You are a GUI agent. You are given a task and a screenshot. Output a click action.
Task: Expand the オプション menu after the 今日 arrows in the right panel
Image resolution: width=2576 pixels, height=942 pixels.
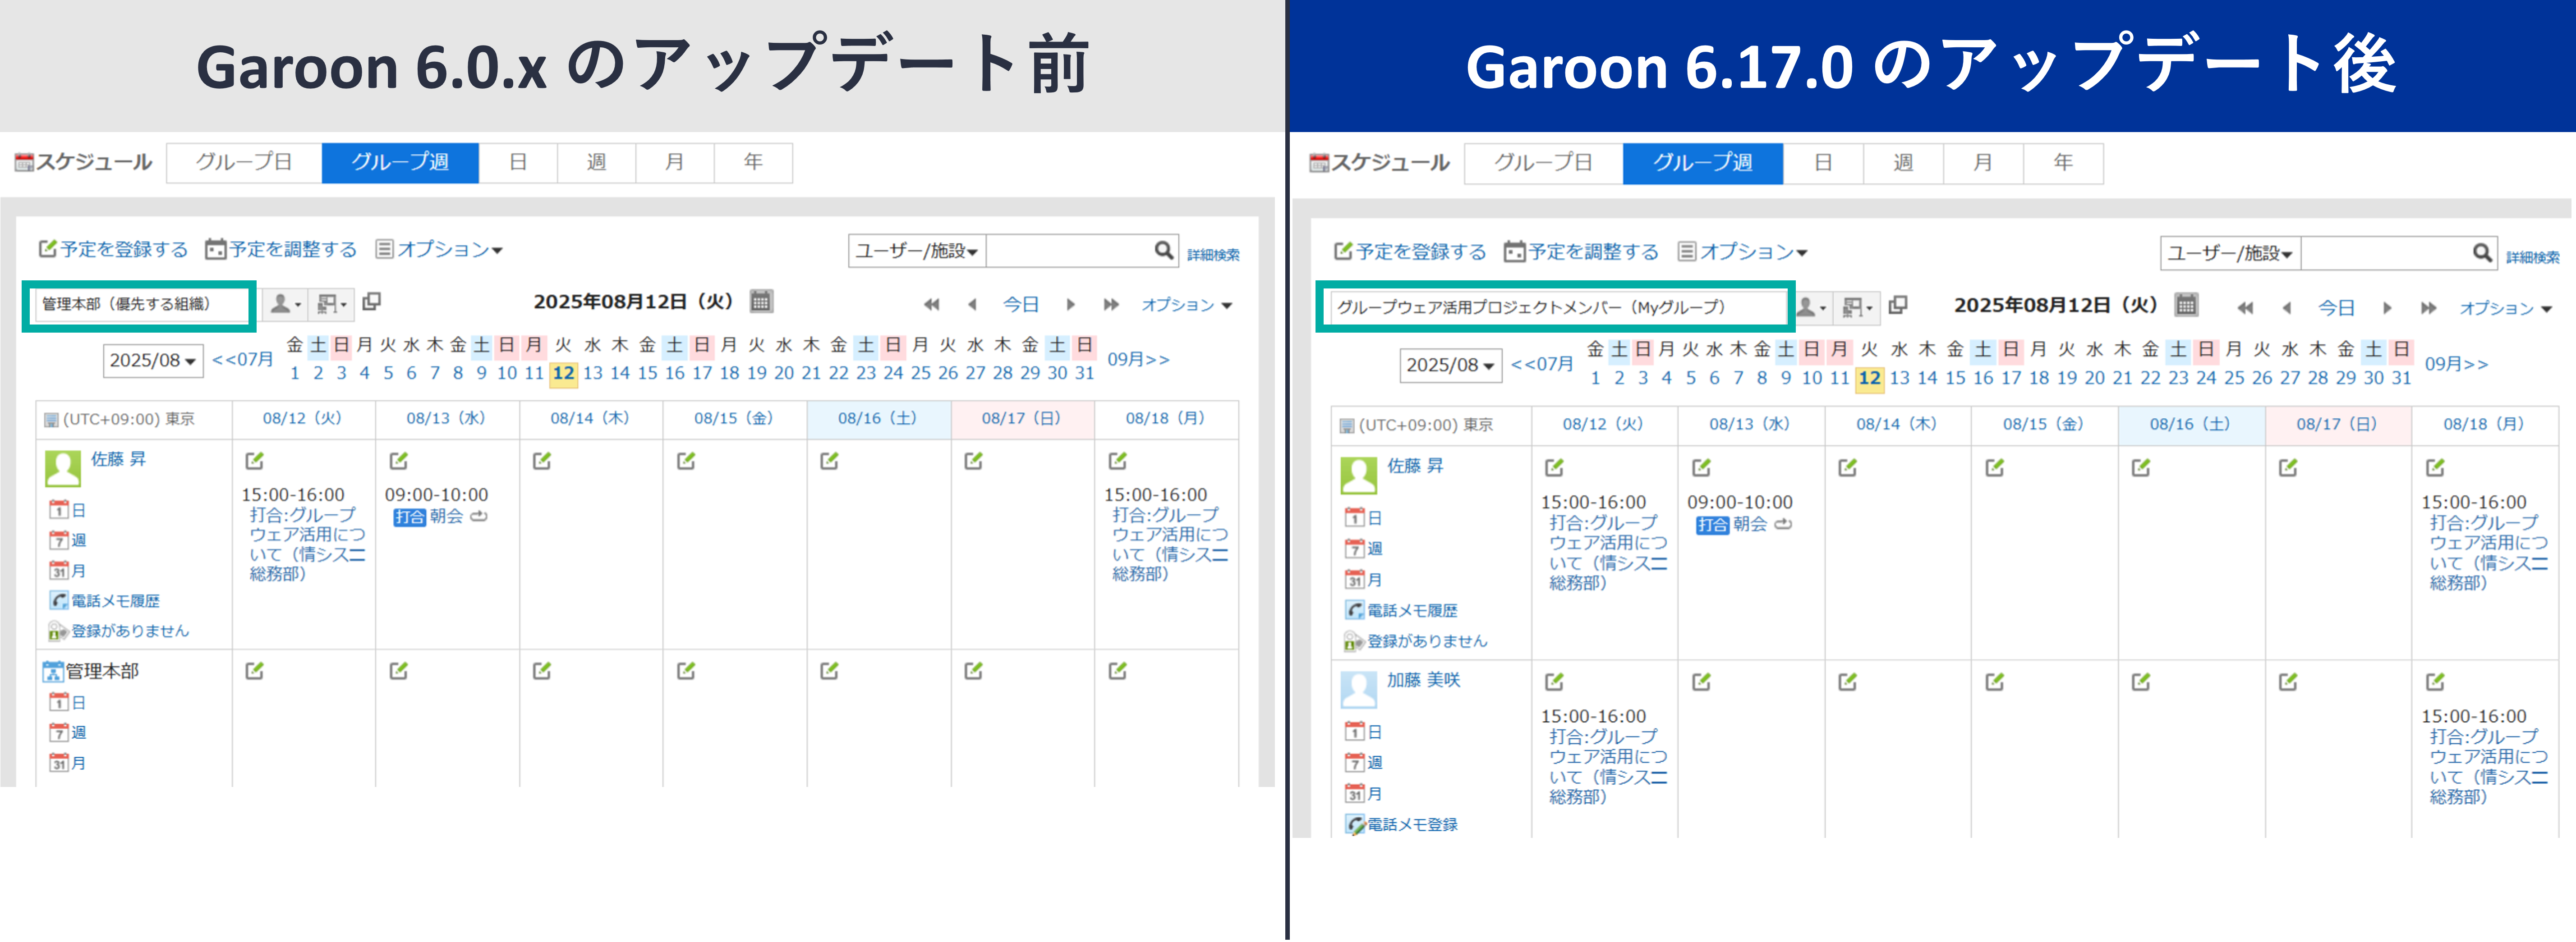tap(2507, 308)
